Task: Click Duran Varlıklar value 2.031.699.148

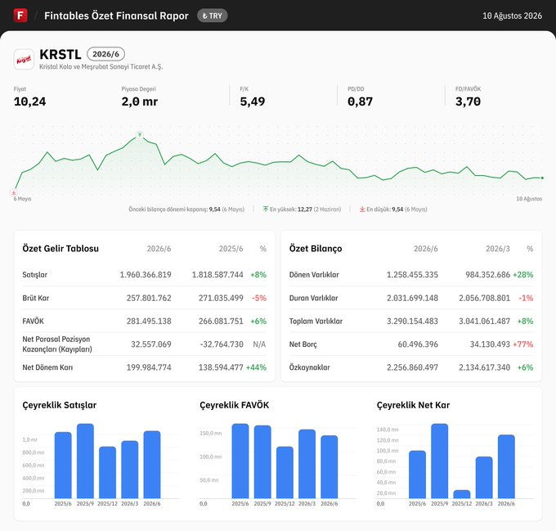Action: point(412,298)
